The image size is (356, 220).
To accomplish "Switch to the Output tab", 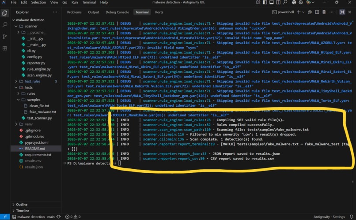I will tap(94, 12).
